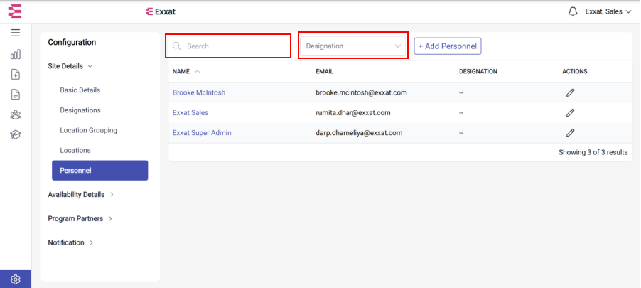Viewport: 641px width, 288px height.
Task: Open the document page sidebar icon
Action: pyautogui.click(x=16, y=95)
